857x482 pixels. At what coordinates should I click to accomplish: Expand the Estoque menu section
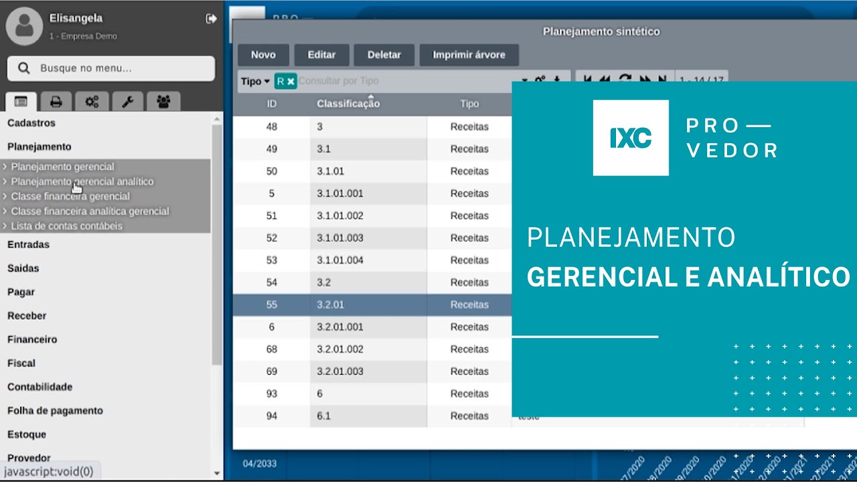[x=27, y=434]
